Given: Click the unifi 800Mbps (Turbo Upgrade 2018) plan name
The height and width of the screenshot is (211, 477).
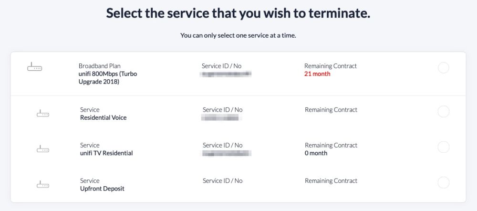Looking at the screenshot, I should pyautogui.click(x=108, y=78).
